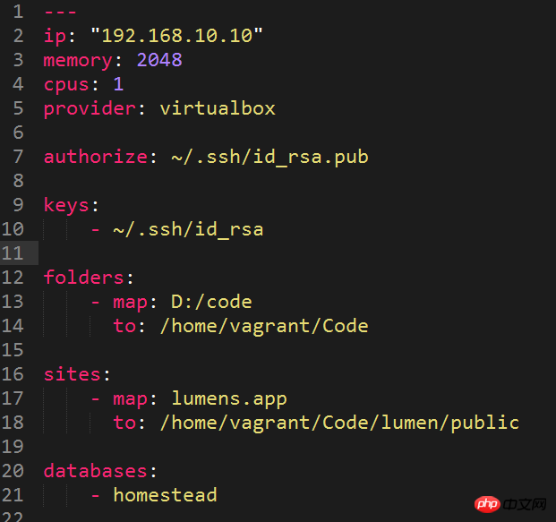This screenshot has height=522, width=556.
Task: Click the 中文网 watermark text
Action: coord(528,507)
